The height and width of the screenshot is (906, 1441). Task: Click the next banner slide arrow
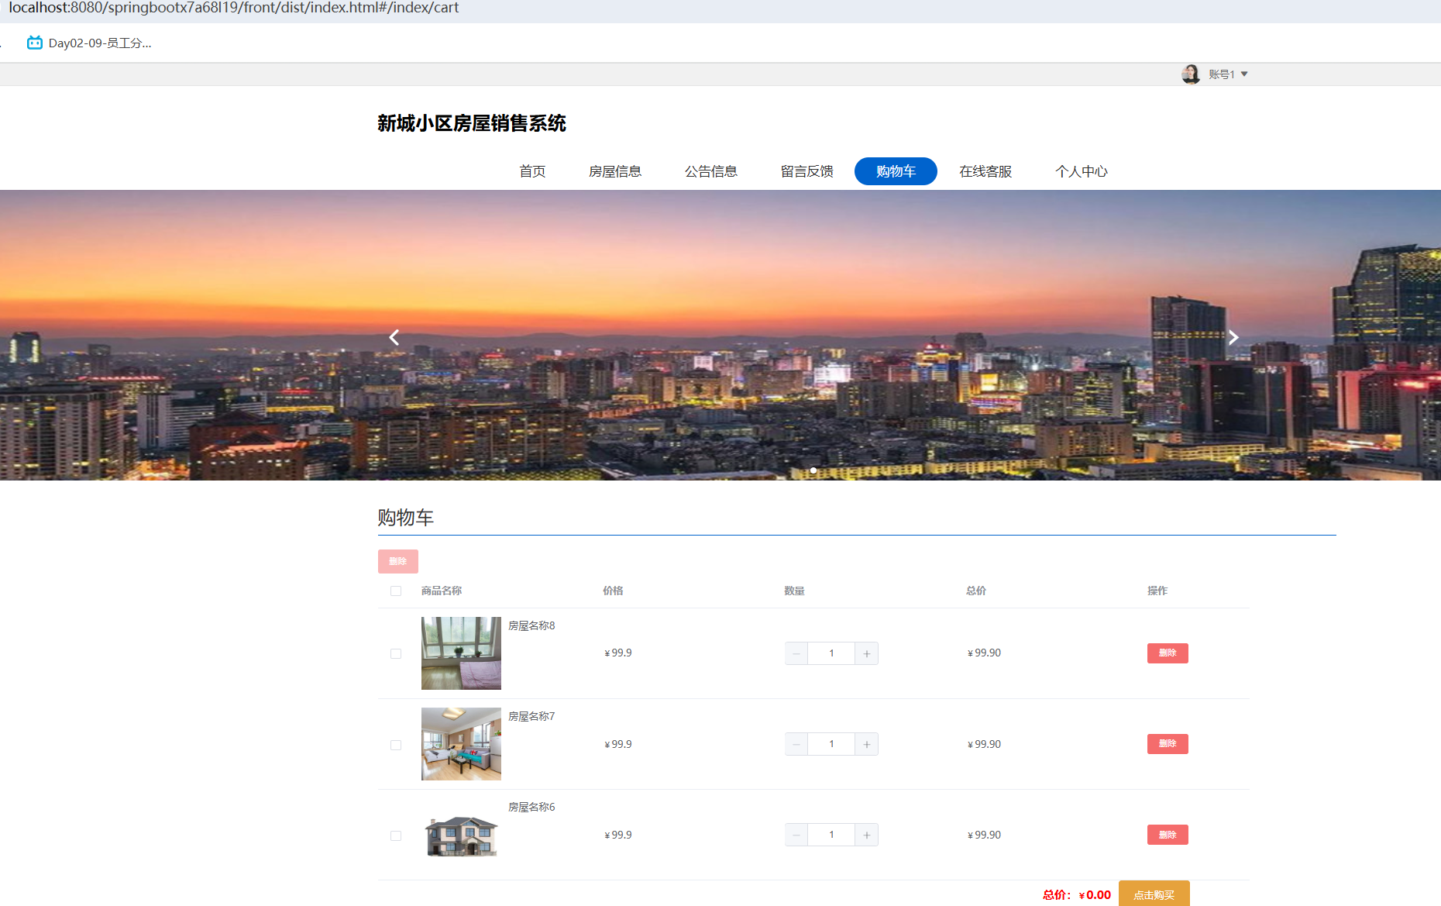tap(1233, 338)
